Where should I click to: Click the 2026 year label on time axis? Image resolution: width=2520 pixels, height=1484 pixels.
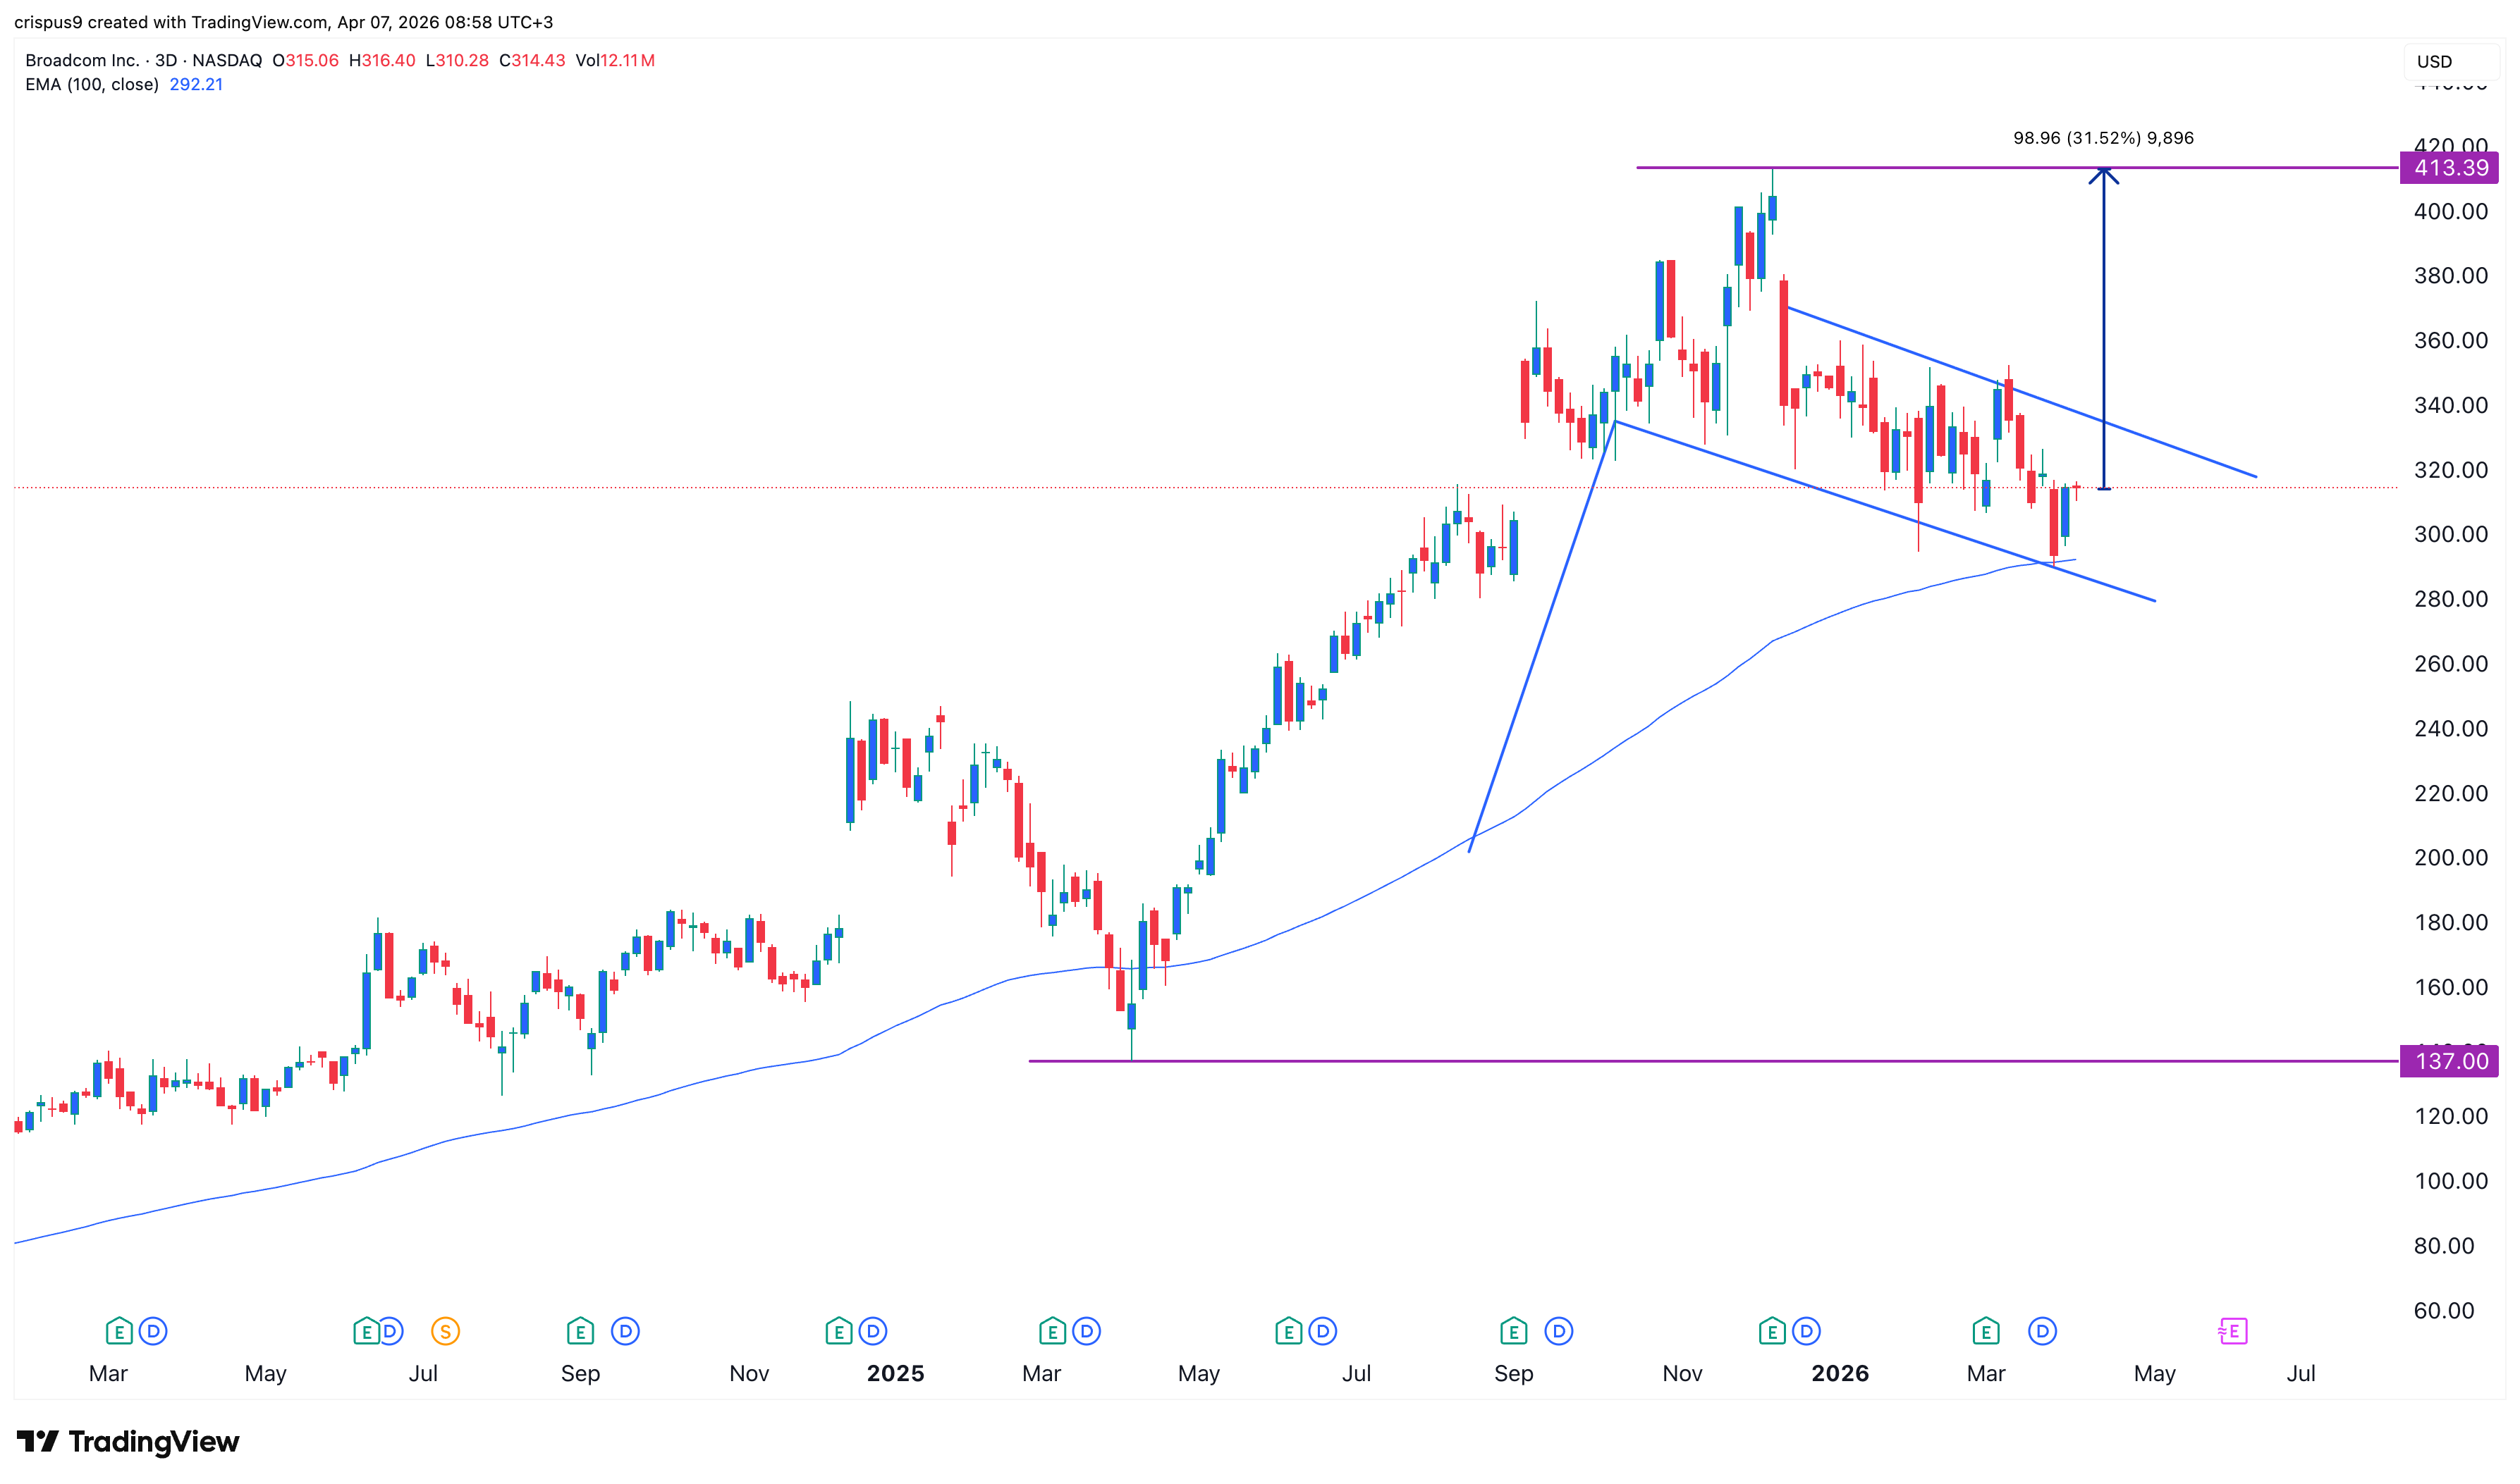1840,1373
